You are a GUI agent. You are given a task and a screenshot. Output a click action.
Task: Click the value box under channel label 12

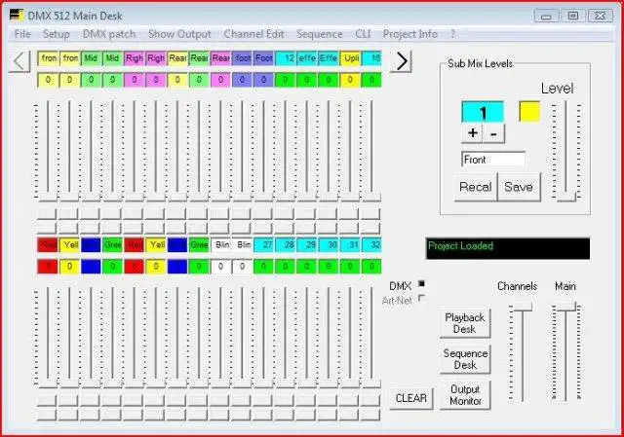click(x=285, y=80)
